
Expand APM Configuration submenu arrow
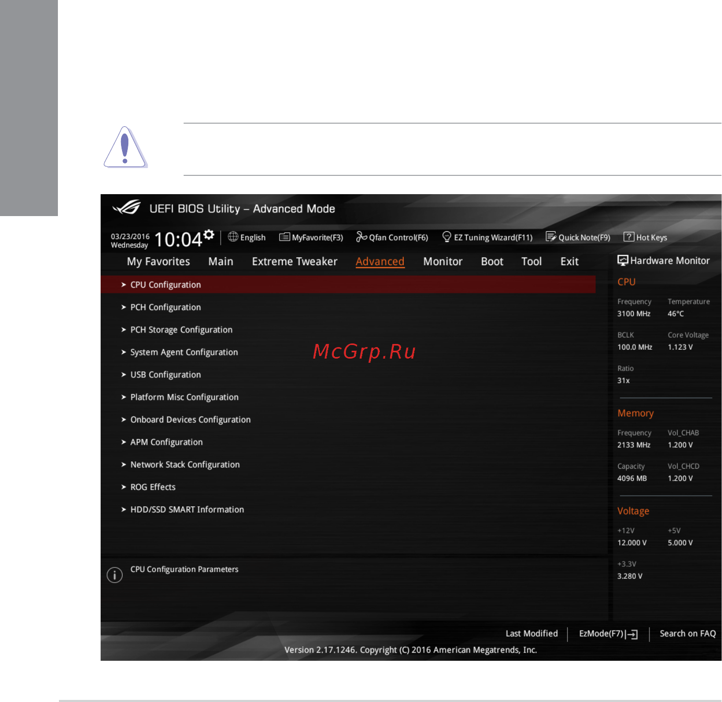pyautogui.click(x=124, y=442)
